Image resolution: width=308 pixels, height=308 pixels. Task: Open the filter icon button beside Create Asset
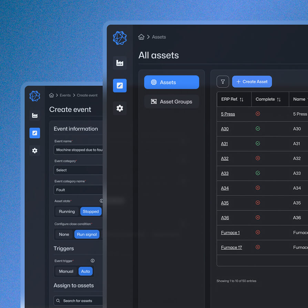[x=223, y=82]
